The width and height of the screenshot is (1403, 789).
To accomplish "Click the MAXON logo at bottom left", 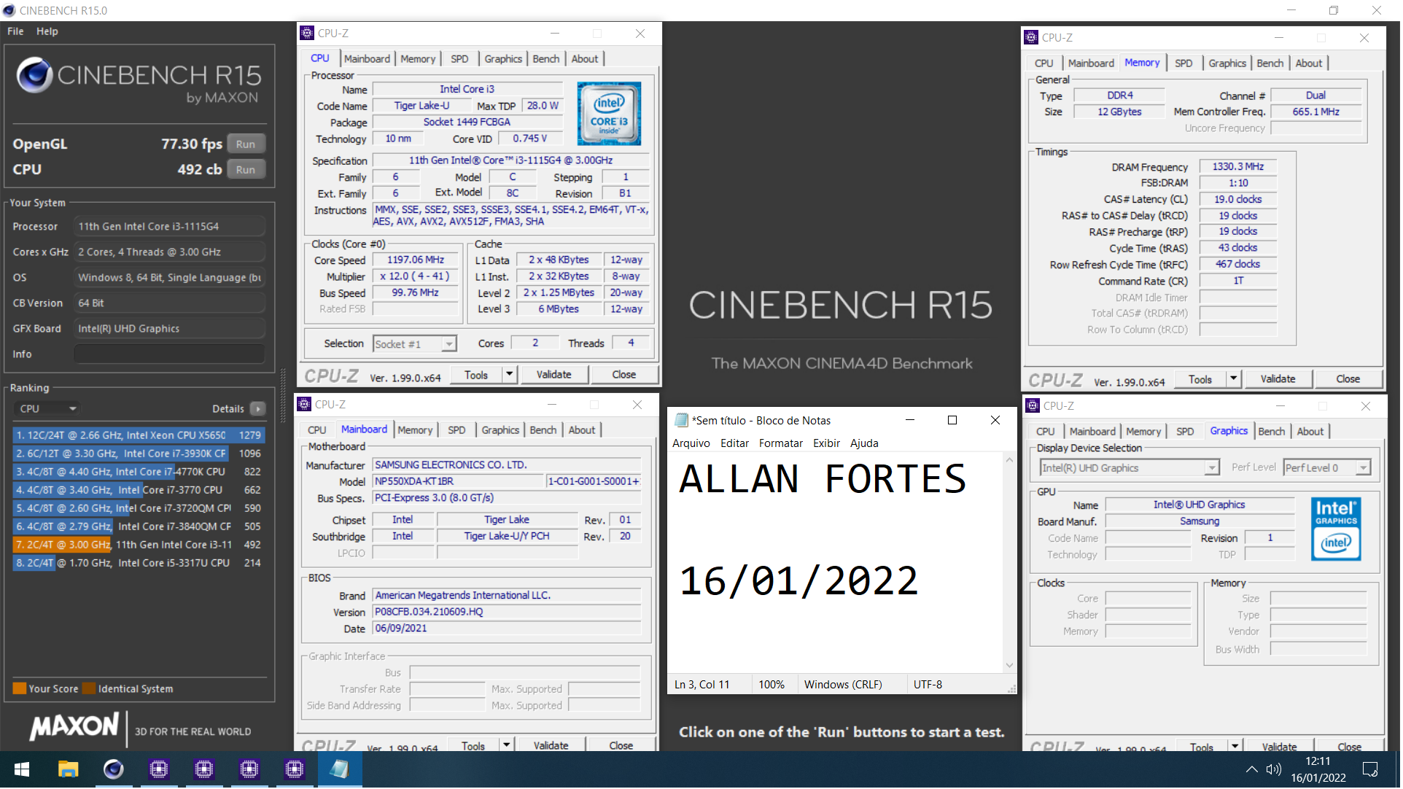I will (x=74, y=727).
